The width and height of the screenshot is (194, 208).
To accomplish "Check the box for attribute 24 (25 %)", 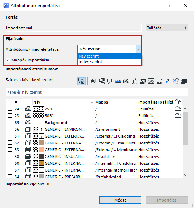I will pyautogui.click(x=10, y=109).
